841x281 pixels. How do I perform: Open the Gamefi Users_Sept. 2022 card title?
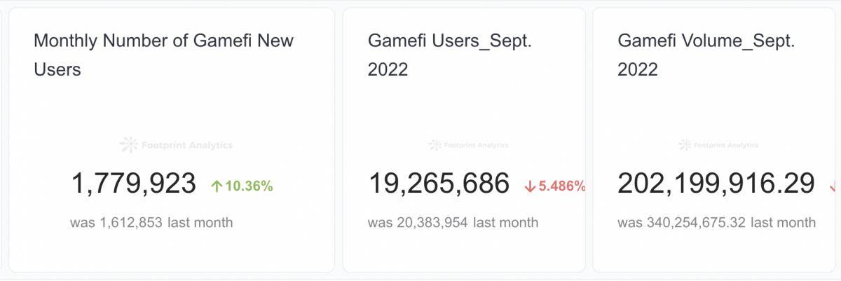[450, 55]
